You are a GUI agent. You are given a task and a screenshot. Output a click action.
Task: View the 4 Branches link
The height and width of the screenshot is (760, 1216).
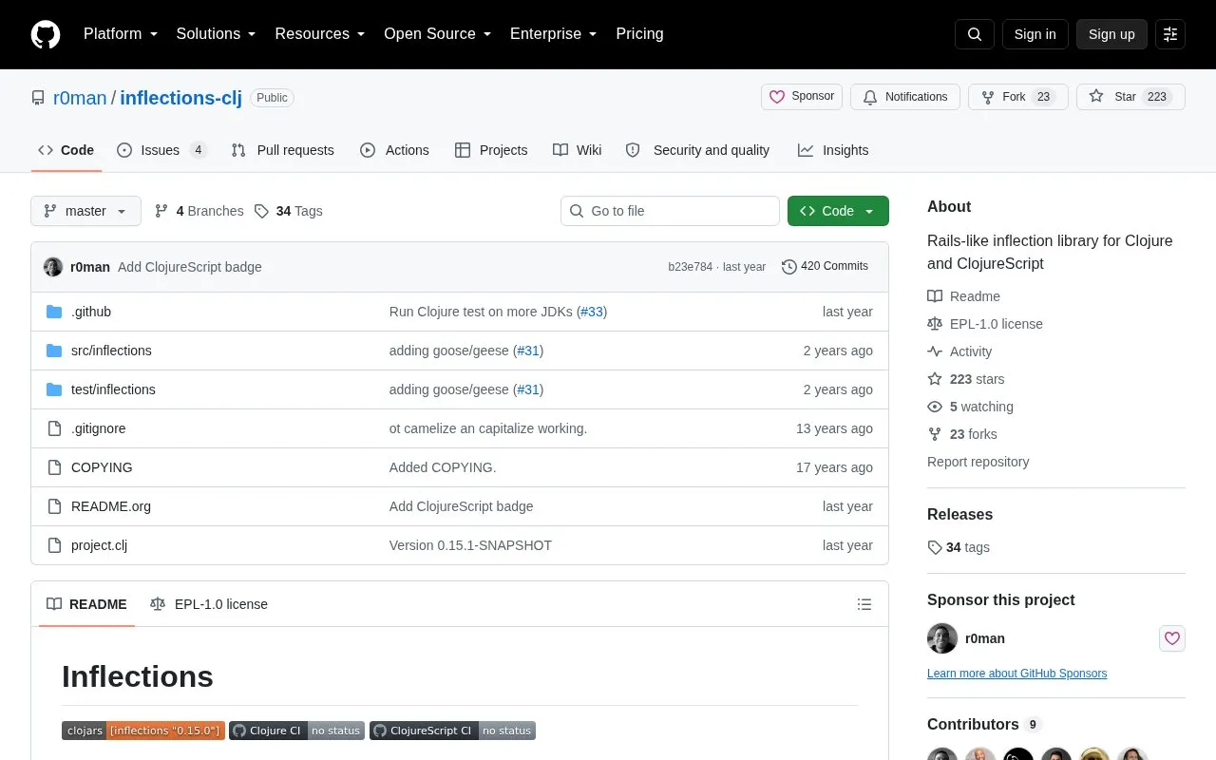[199, 211]
